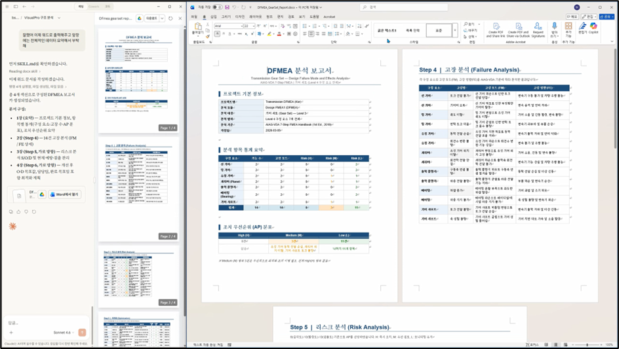Viewport: 619px width, 349px height.
Task: Open Copilot in the Word ribbon
Action: coord(593,29)
